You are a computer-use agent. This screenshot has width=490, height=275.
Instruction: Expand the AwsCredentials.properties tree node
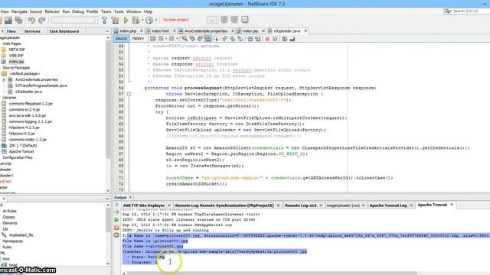[x=4, y=79]
